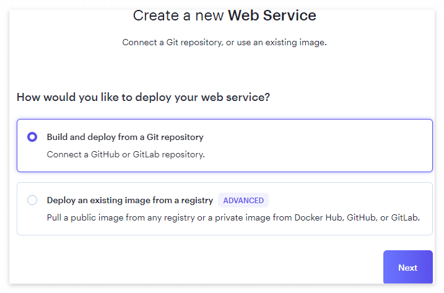Click the ADVANCED badge
The image size is (444, 293).
tap(243, 200)
